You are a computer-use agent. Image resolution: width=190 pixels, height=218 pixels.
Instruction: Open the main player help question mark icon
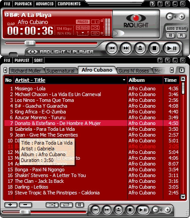coord(152,4)
